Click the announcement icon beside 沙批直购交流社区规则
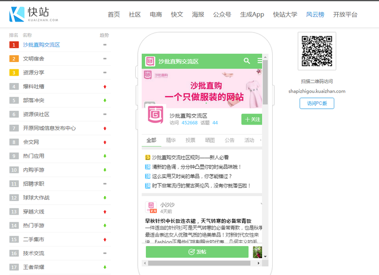 click(147, 157)
